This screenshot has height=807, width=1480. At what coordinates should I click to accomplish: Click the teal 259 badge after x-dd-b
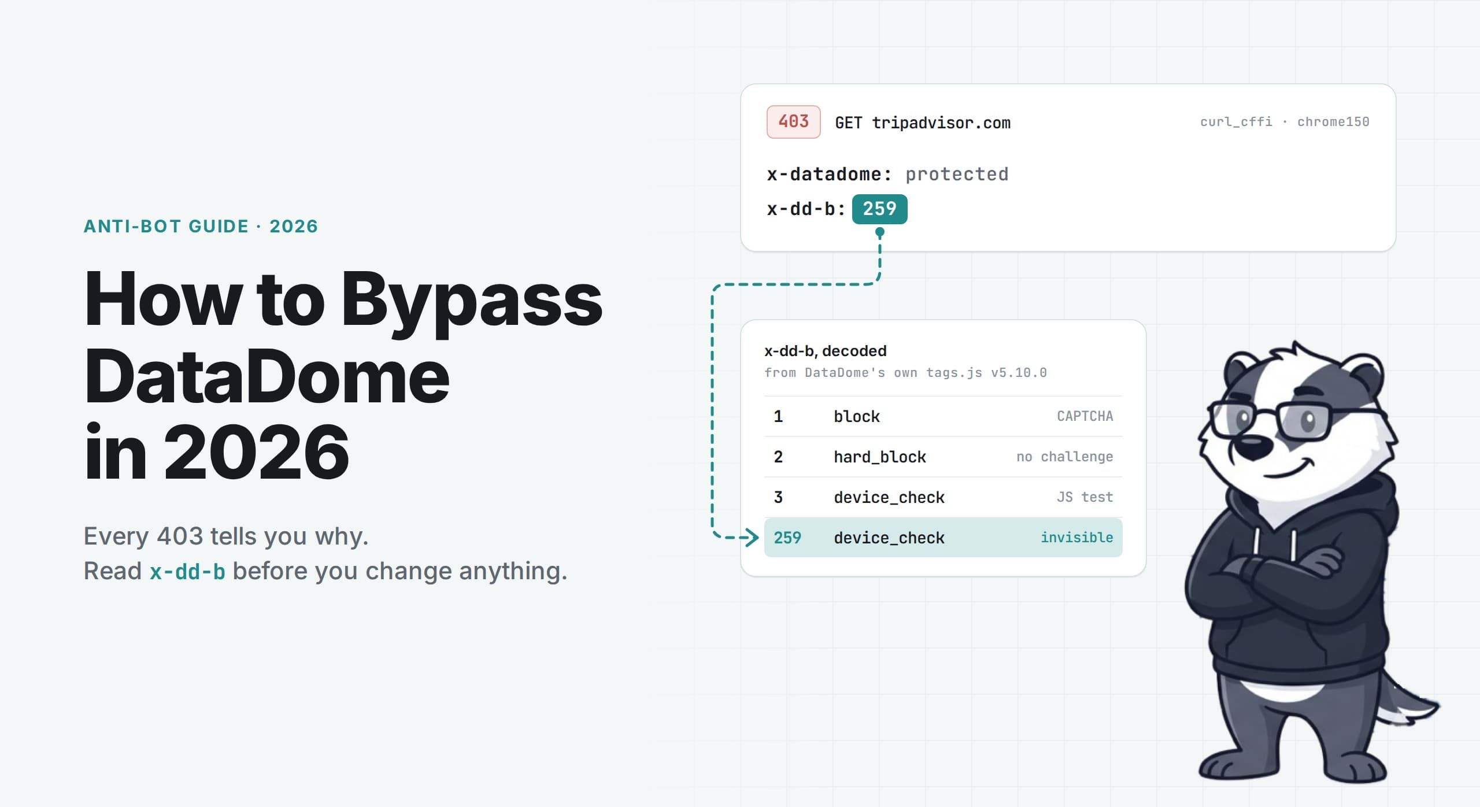(x=879, y=209)
